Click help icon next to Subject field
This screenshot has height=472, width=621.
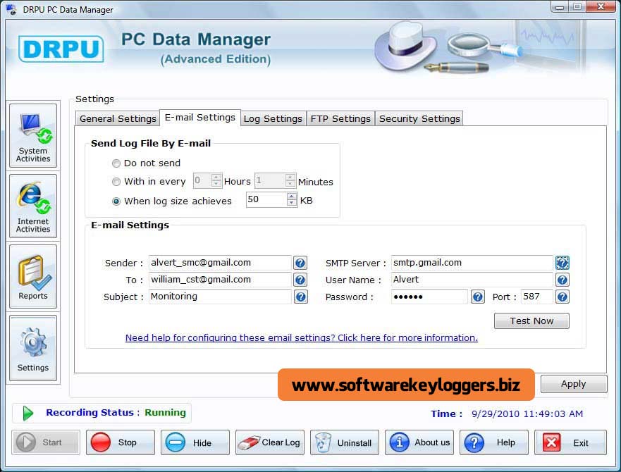point(300,297)
